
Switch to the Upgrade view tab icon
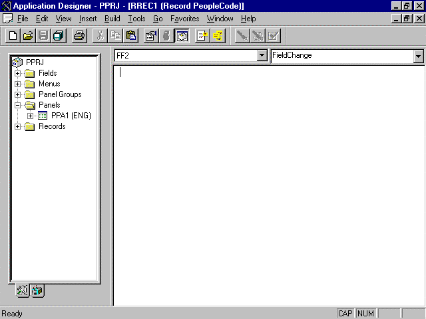coord(37,290)
